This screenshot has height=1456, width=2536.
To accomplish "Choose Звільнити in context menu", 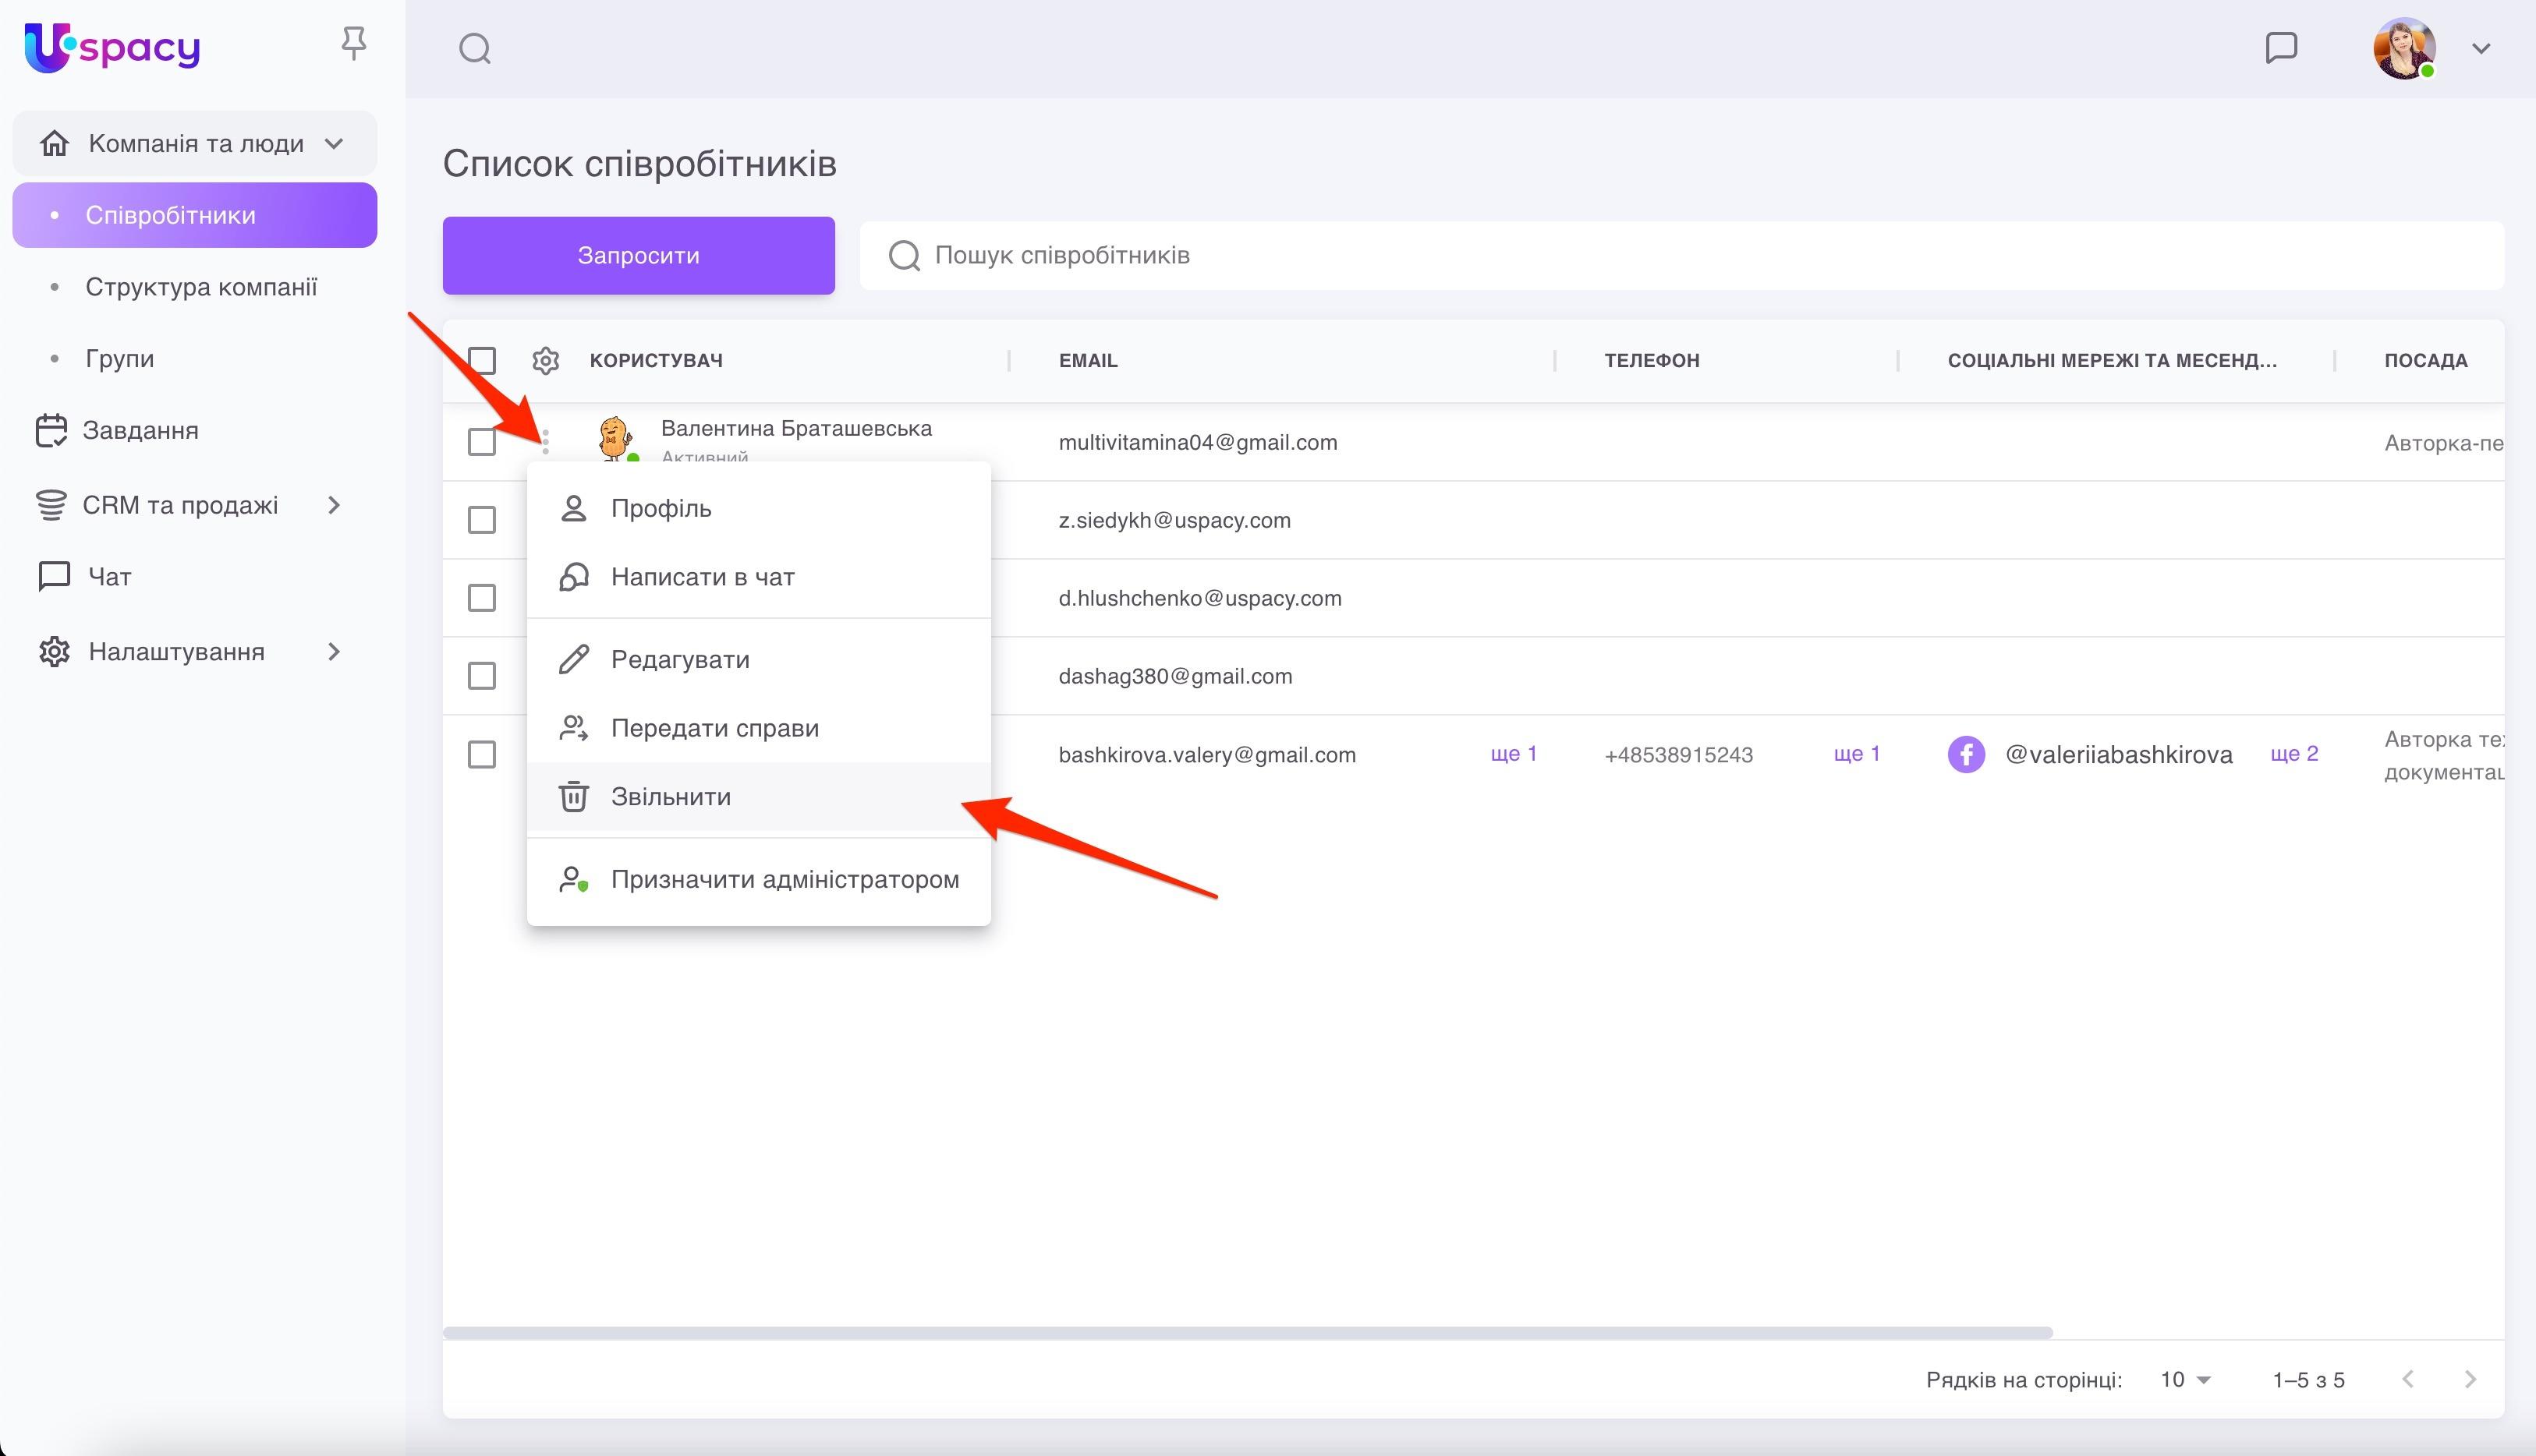I will pos(671,796).
